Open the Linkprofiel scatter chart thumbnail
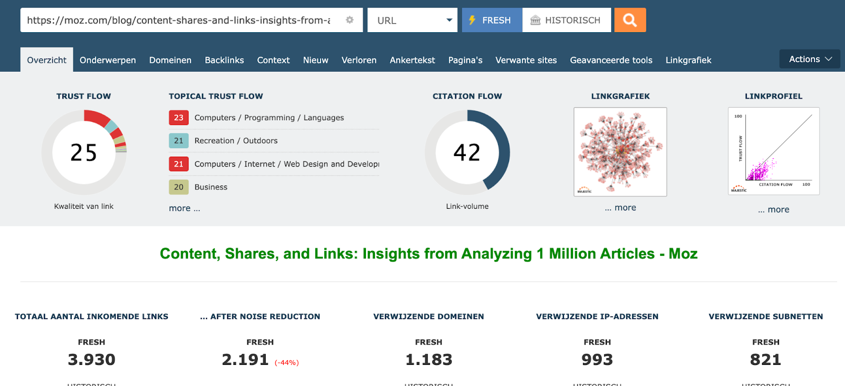This screenshot has height=386, width=845. pos(774,151)
